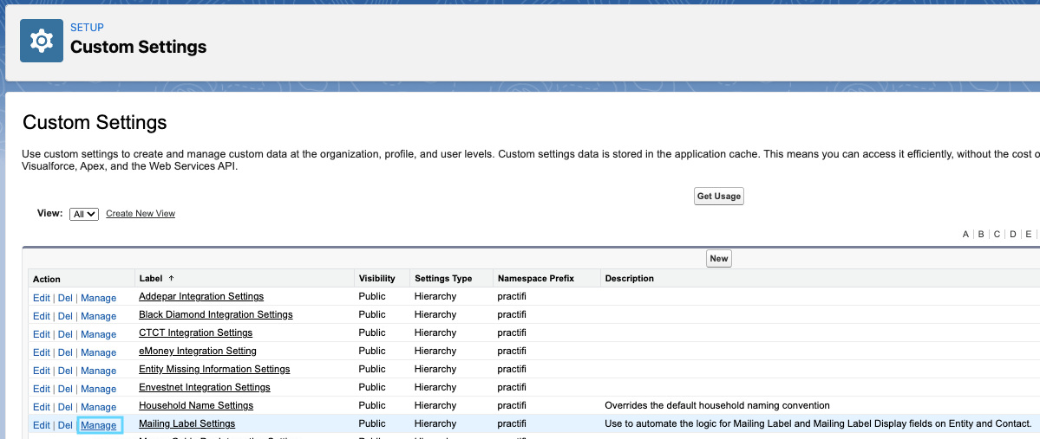Click Household Name Settings description text
The image size is (1040, 439).
click(717, 405)
